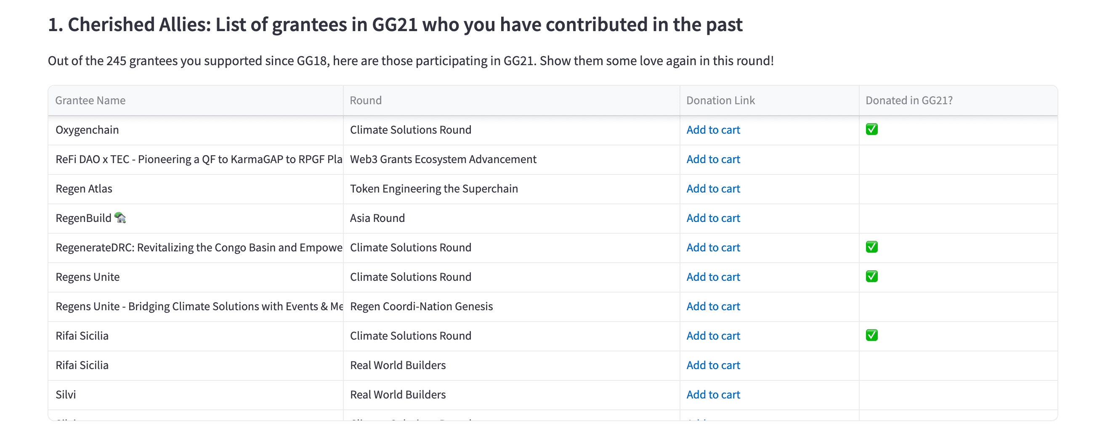Add Silvi Real World Builders to cart

click(x=713, y=395)
